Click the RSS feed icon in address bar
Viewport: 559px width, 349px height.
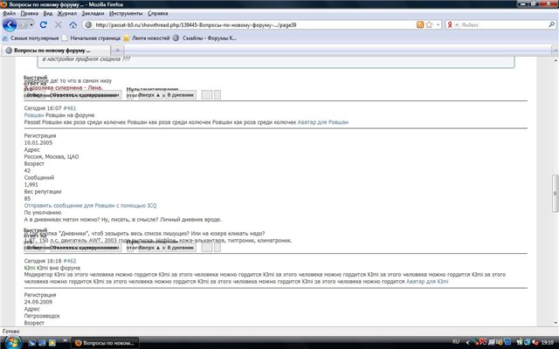point(422,25)
